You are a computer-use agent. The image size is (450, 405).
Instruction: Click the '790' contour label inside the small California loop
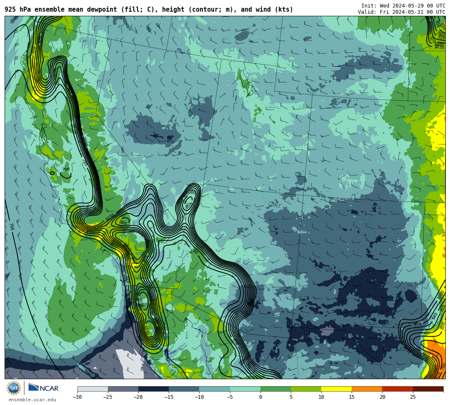(x=66, y=169)
